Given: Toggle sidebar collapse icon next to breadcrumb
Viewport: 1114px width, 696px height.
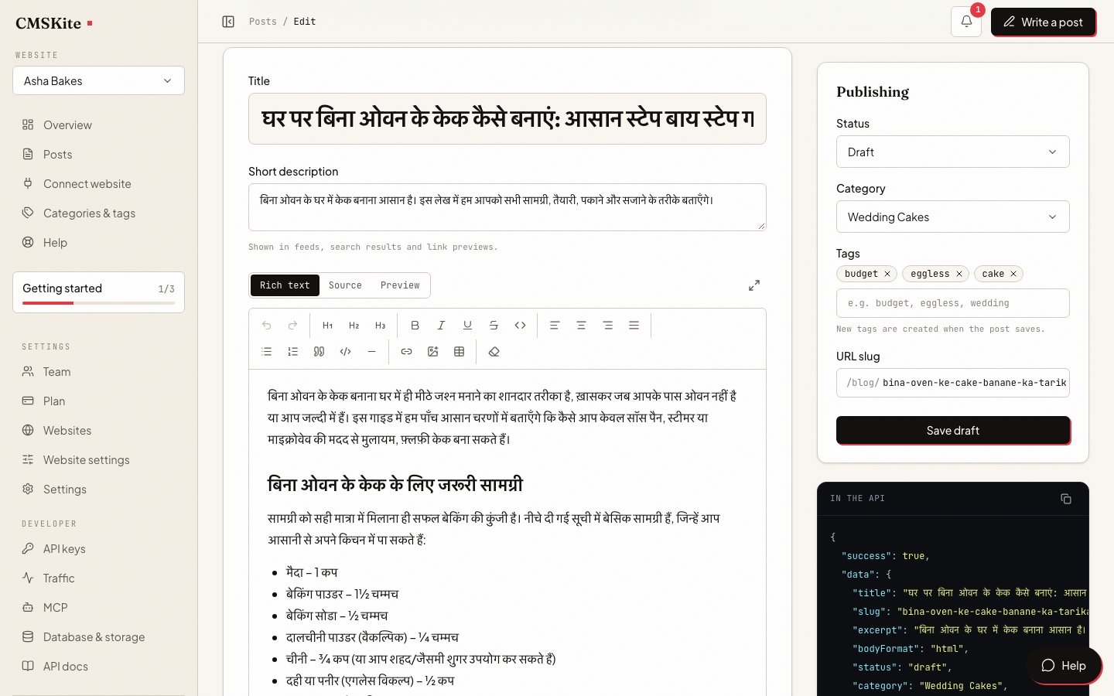Looking at the screenshot, I should point(228,22).
